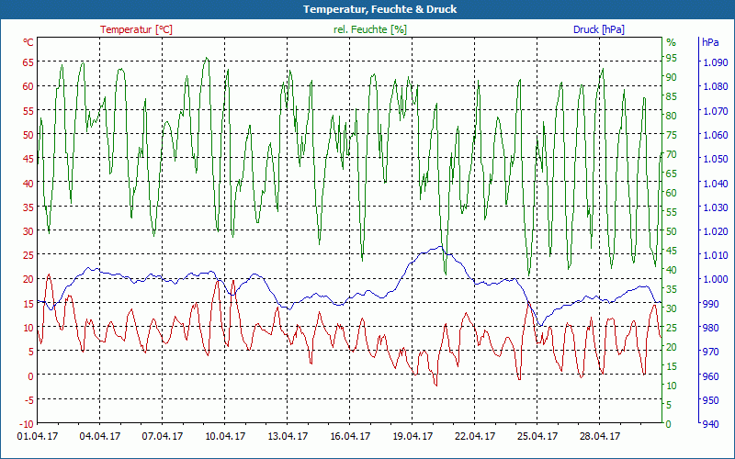Click the red °C unit label
The height and width of the screenshot is (459, 735).
pyautogui.click(x=28, y=42)
